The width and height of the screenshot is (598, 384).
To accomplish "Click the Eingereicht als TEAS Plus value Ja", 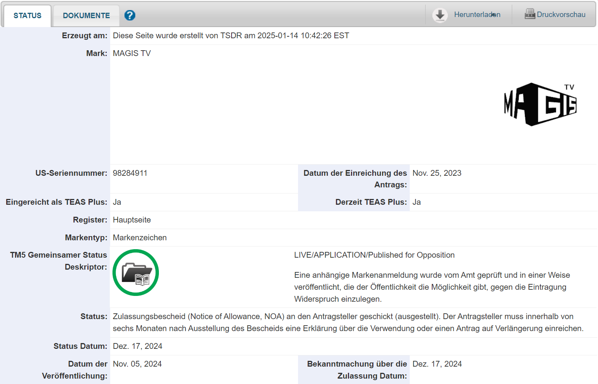I will tap(117, 202).
